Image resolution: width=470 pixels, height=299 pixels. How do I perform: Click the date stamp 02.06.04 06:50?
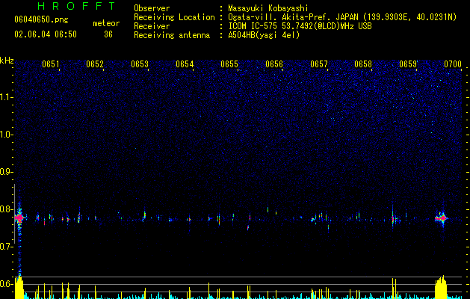(46, 34)
